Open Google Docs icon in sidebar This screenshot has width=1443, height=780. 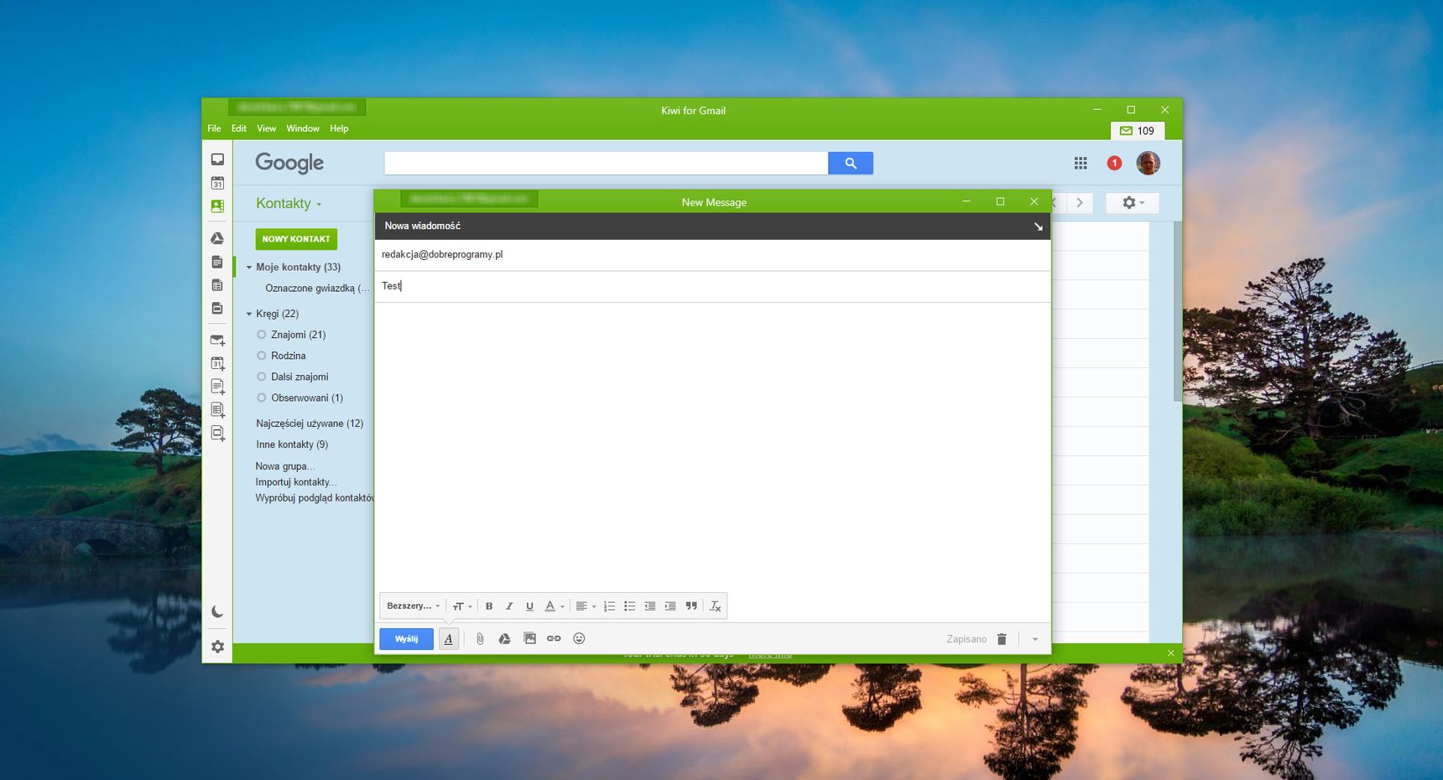coord(217,262)
